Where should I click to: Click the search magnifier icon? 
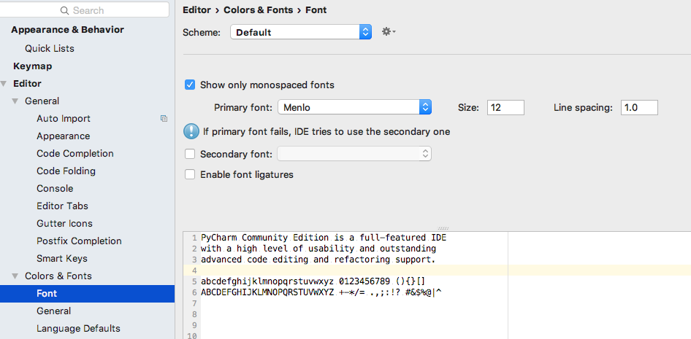point(65,11)
